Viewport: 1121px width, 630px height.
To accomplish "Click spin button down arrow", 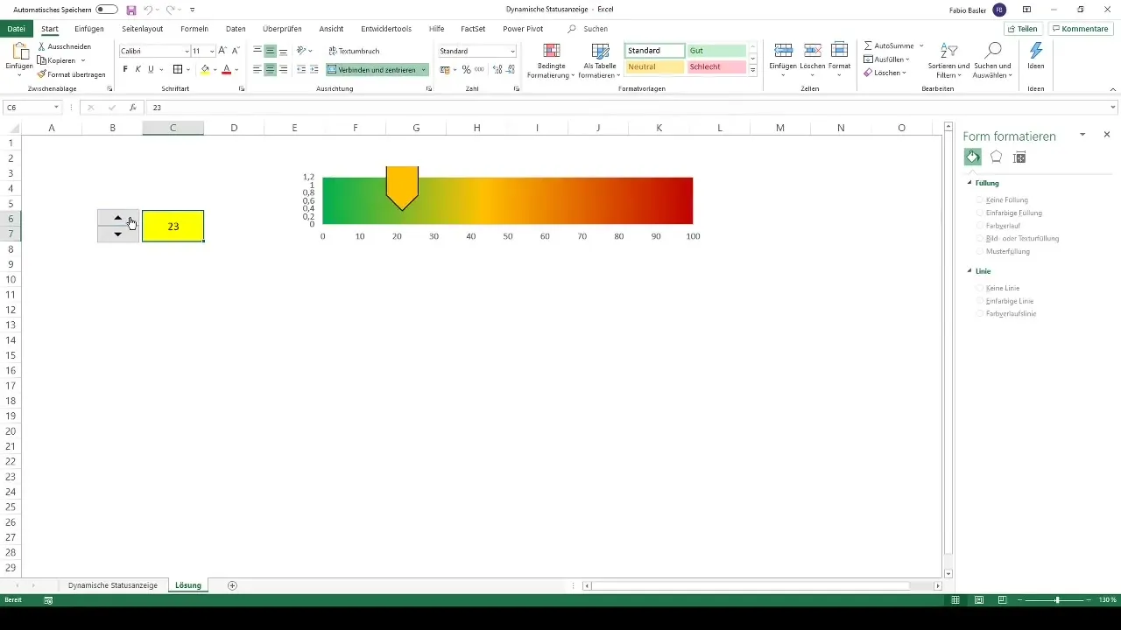I will click(x=118, y=234).
